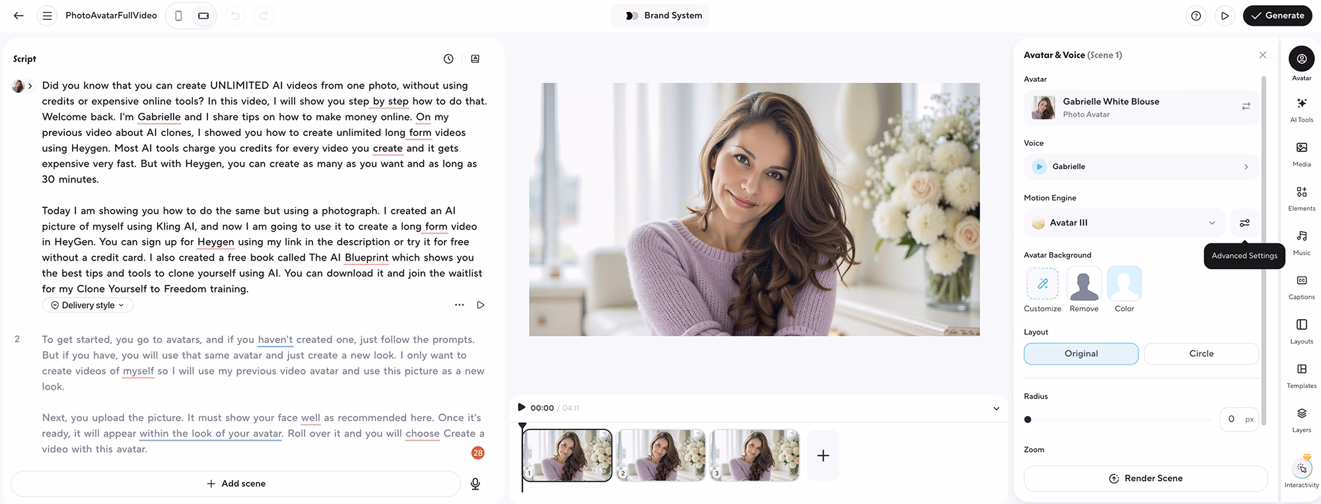Swap the Gabrielle White Blouse avatar
The image size is (1321, 504).
tap(1246, 107)
